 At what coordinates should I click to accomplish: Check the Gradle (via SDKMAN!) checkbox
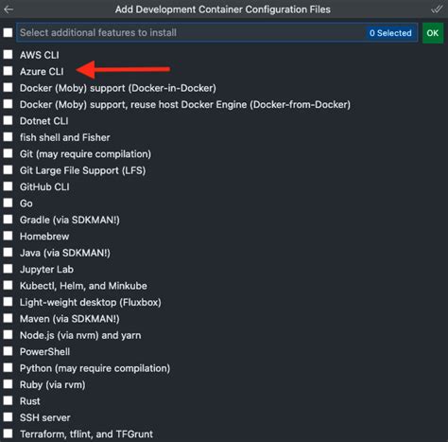click(8, 220)
